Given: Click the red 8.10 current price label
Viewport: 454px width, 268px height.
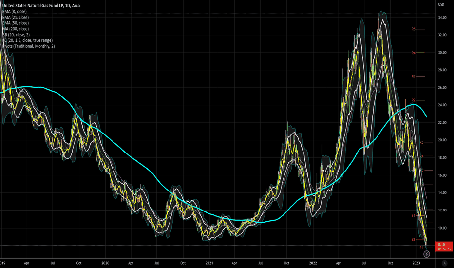Looking at the screenshot, I should (x=441, y=245).
